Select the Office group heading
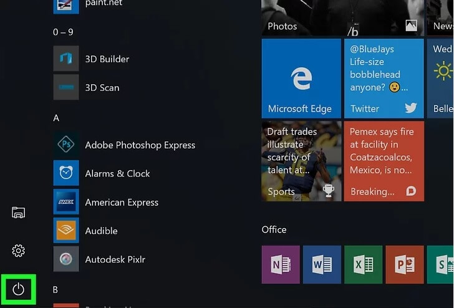The width and height of the screenshot is (454, 308). (274, 229)
